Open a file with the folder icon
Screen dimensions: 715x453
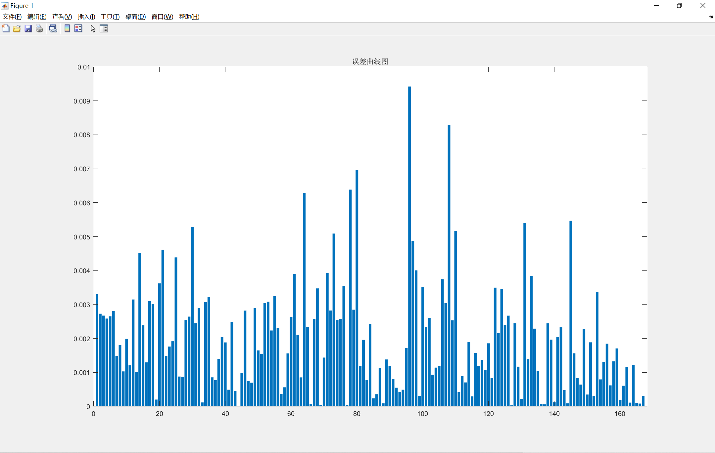click(17, 29)
